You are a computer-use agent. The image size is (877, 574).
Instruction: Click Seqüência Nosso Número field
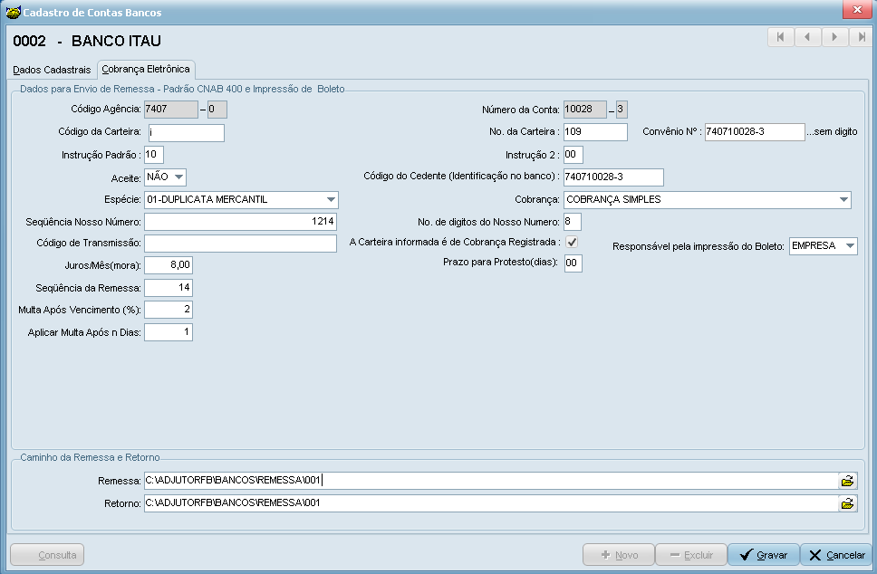click(x=240, y=222)
